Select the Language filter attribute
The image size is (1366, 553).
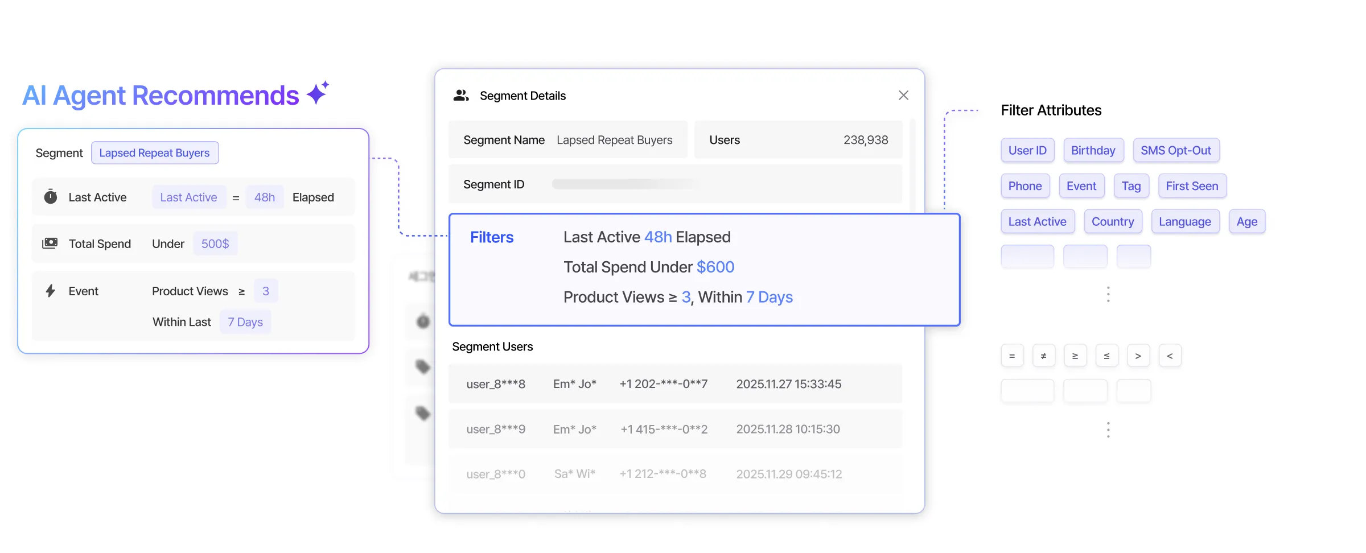[1185, 222]
